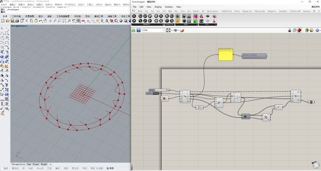Image resolution: width=321 pixels, height=171 pixels.
Task: Switch to the Top viewport tab
Action: tap(29, 164)
